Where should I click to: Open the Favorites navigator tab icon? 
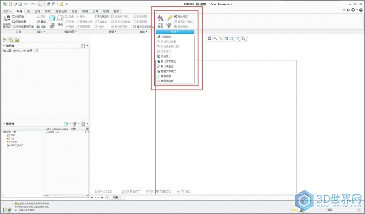(x=17, y=40)
